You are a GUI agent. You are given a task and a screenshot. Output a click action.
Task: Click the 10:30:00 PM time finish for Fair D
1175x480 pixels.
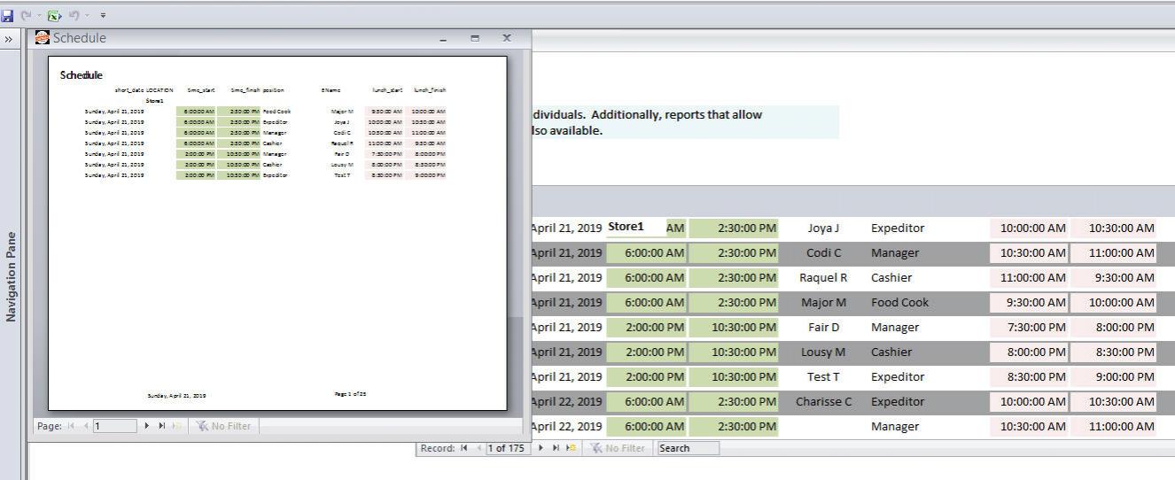tap(734, 327)
